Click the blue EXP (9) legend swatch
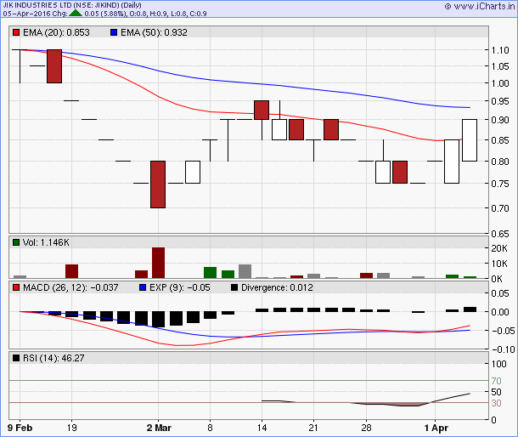 143,287
